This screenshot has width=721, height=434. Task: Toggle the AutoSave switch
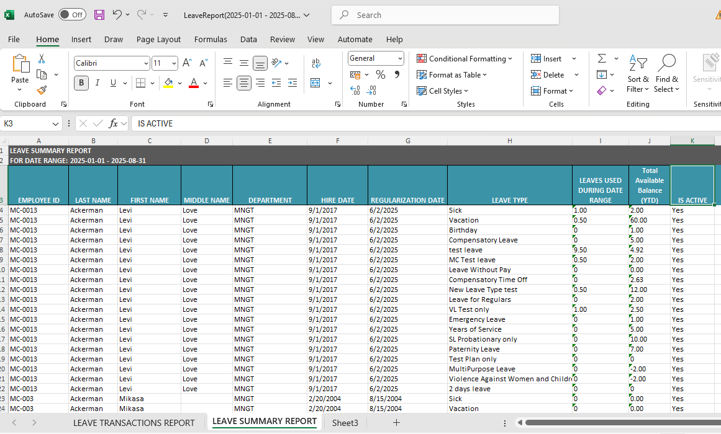[72, 14]
